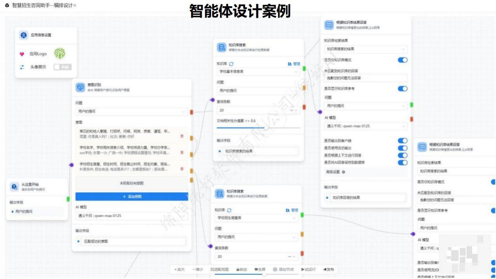Click the 未匹配任何意图 block
The height and width of the screenshot is (279, 496).
point(132,183)
